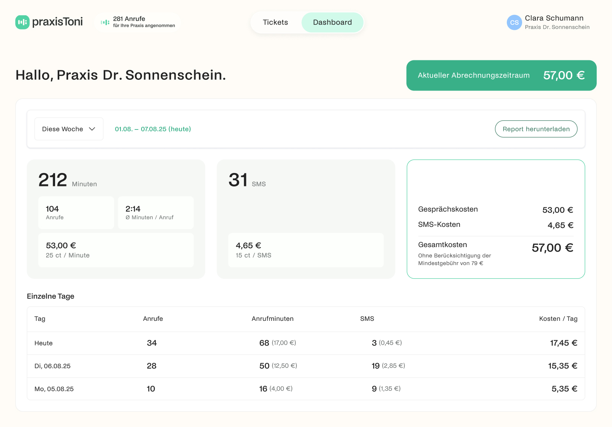Select the Heute row in Einzelne Tage
The image size is (612, 427).
point(306,343)
